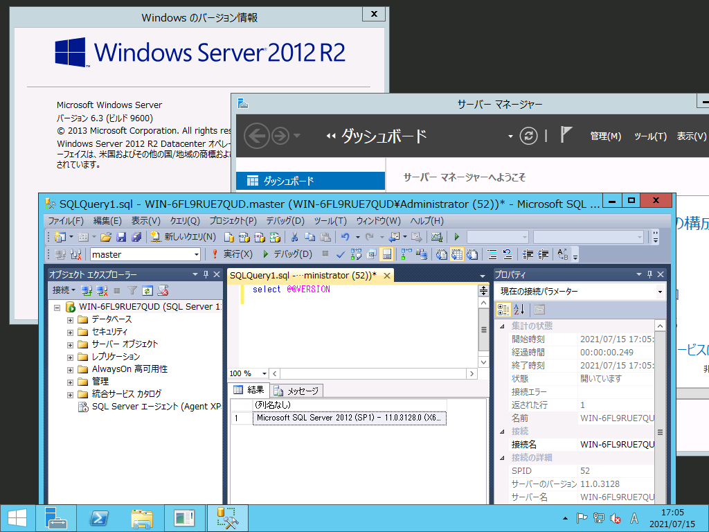Click the Cut scissors icon
The width and height of the screenshot is (709, 532).
(x=294, y=237)
